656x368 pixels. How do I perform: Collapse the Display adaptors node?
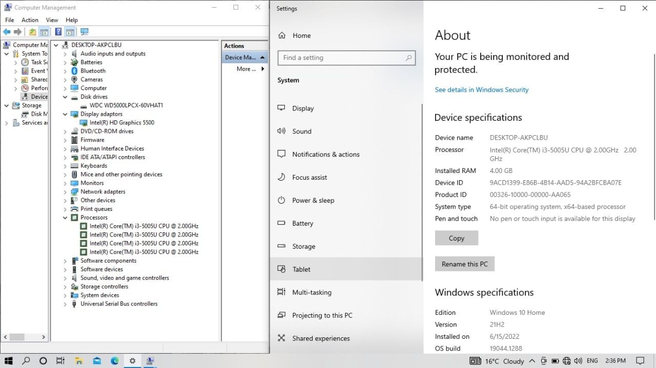[65, 114]
